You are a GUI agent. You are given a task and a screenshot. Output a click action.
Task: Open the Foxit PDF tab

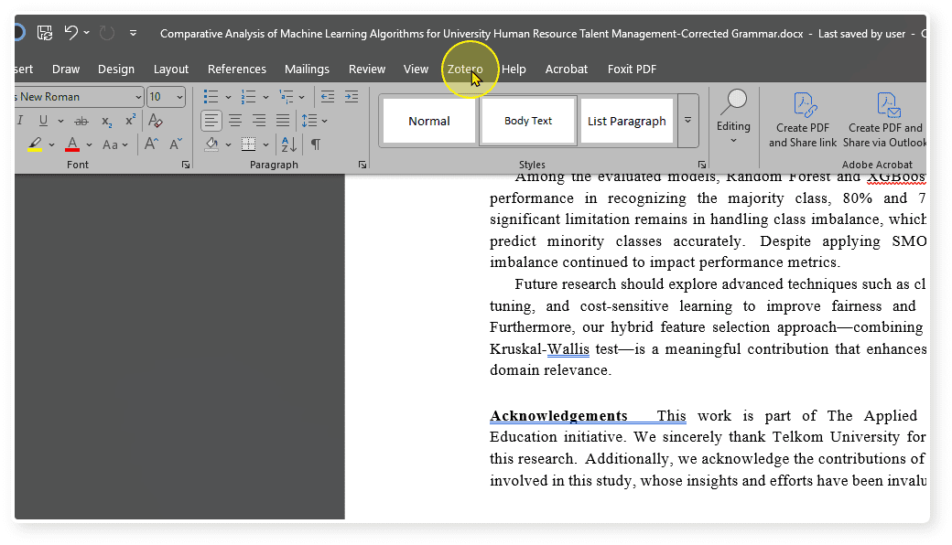pyautogui.click(x=632, y=69)
